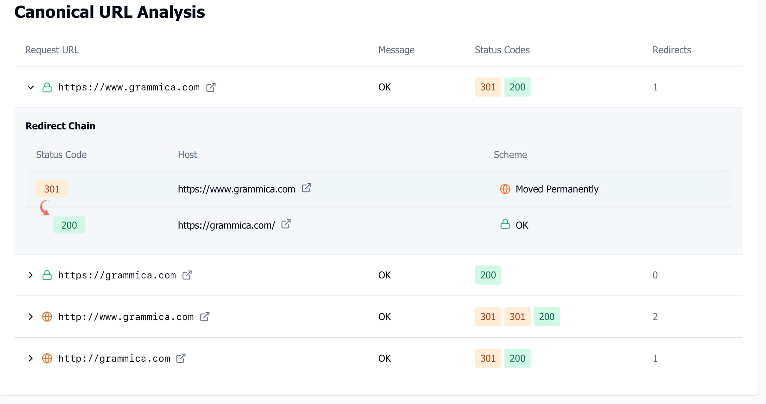Expand the http://www.grammica.com row
The height and width of the screenshot is (404, 766).
pyautogui.click(x=31, y=317)
